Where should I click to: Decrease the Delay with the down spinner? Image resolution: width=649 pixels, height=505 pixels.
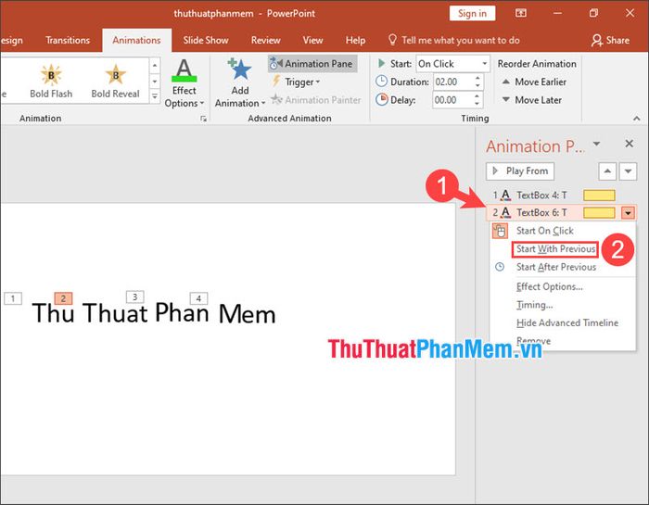(x=477, y=104)
